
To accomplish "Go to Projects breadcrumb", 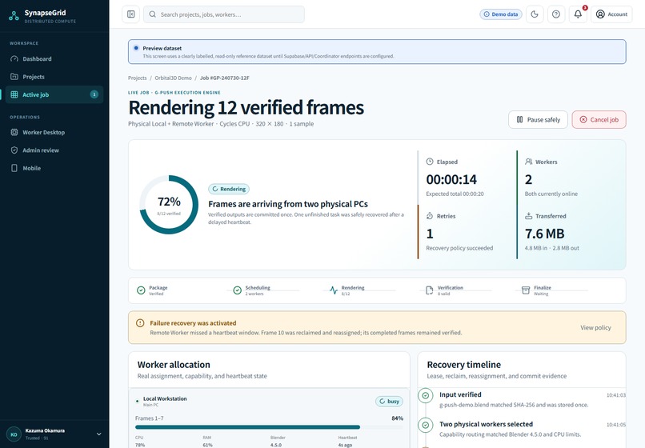I will [137, 78].
